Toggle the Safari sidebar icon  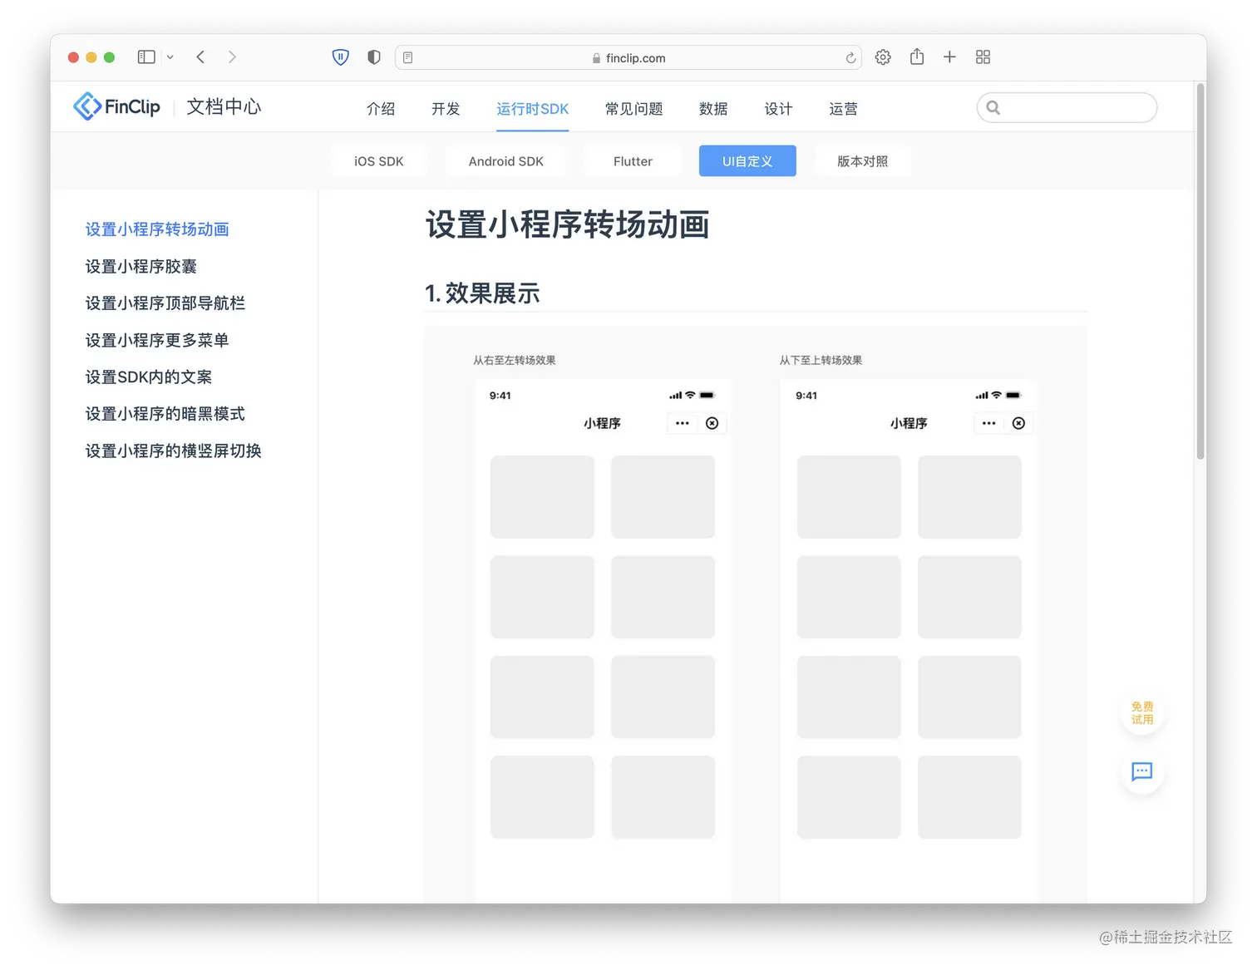coord(146,57)
